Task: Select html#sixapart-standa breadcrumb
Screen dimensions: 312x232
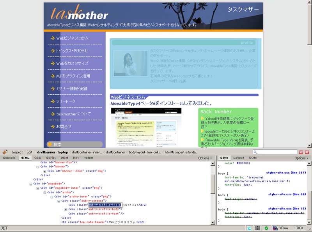Action: click(x=181, y=152)
